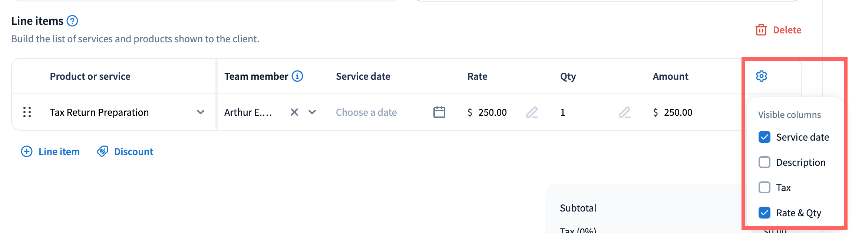Expand the Tax Return Preparation dropdown
Image resolution: width=852 pixels, height=233 pixels.
tap(201, 112)
